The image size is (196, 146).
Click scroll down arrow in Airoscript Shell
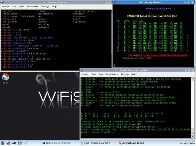pos(193,137)
